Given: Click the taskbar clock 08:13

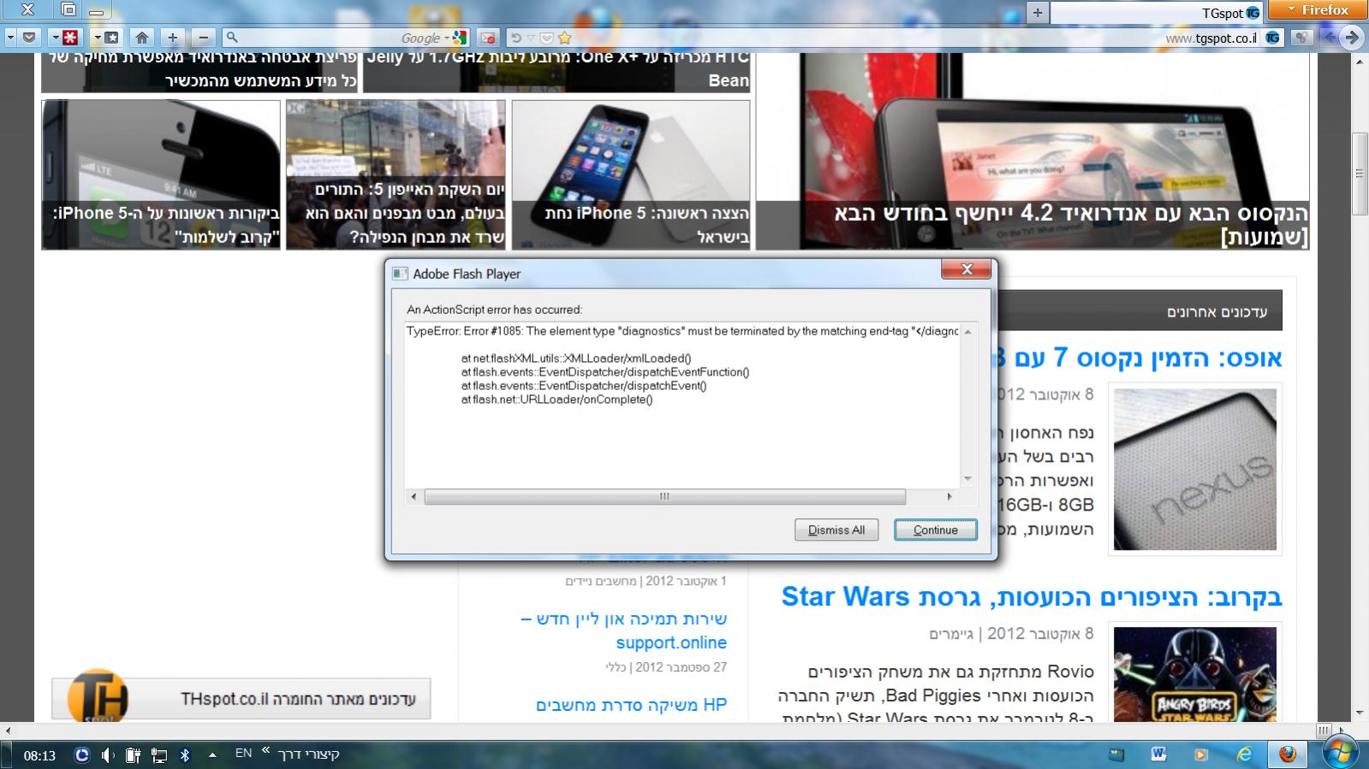Looking at the screenshot, I should 39,755.
